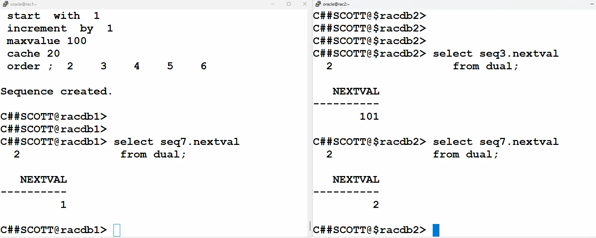The width and height of the screenshot is (596, 238).
Task: Click "select seq3.nextval" in the rac2 window
Action: (496, 54)
